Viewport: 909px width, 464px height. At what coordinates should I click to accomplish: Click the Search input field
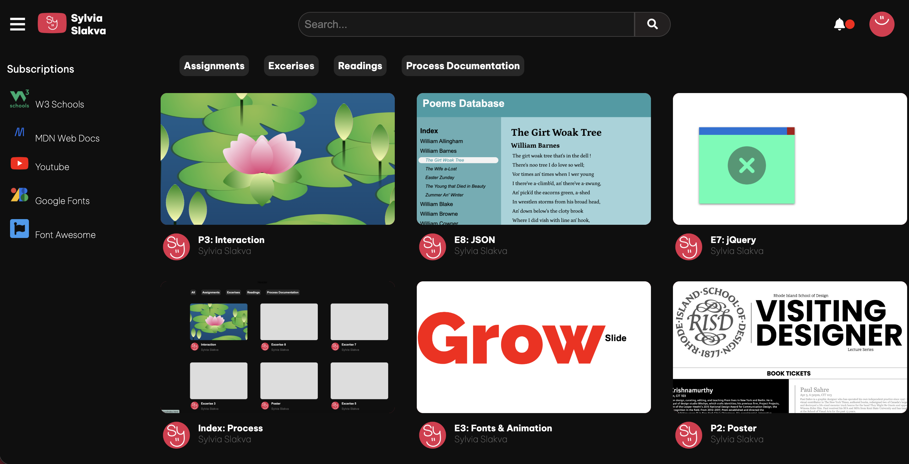pyautogui.click(x=466, y=24)
